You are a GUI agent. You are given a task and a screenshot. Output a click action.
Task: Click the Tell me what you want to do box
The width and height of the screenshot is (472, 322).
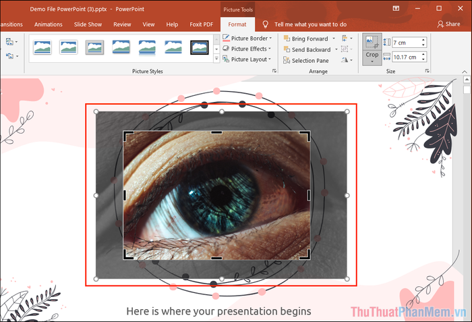[310, 24]
